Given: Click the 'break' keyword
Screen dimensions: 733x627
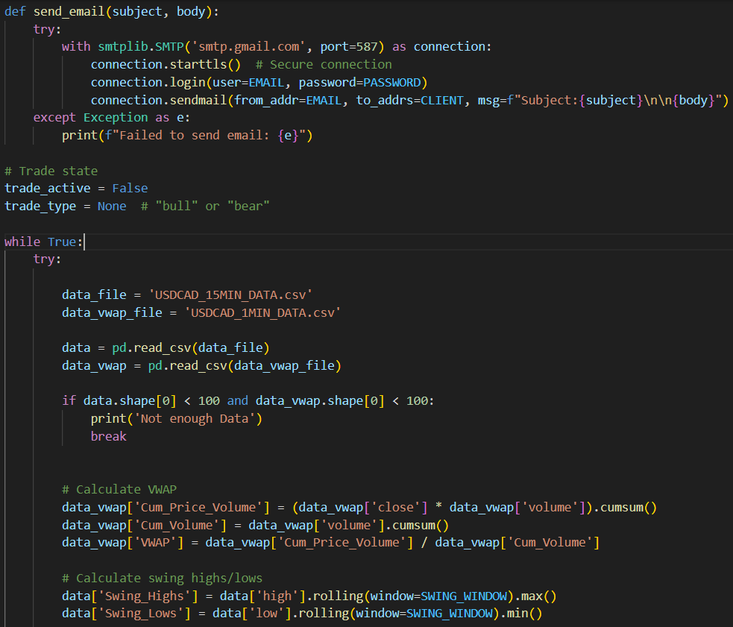Looking at the screenshot, I should point(108,436).
